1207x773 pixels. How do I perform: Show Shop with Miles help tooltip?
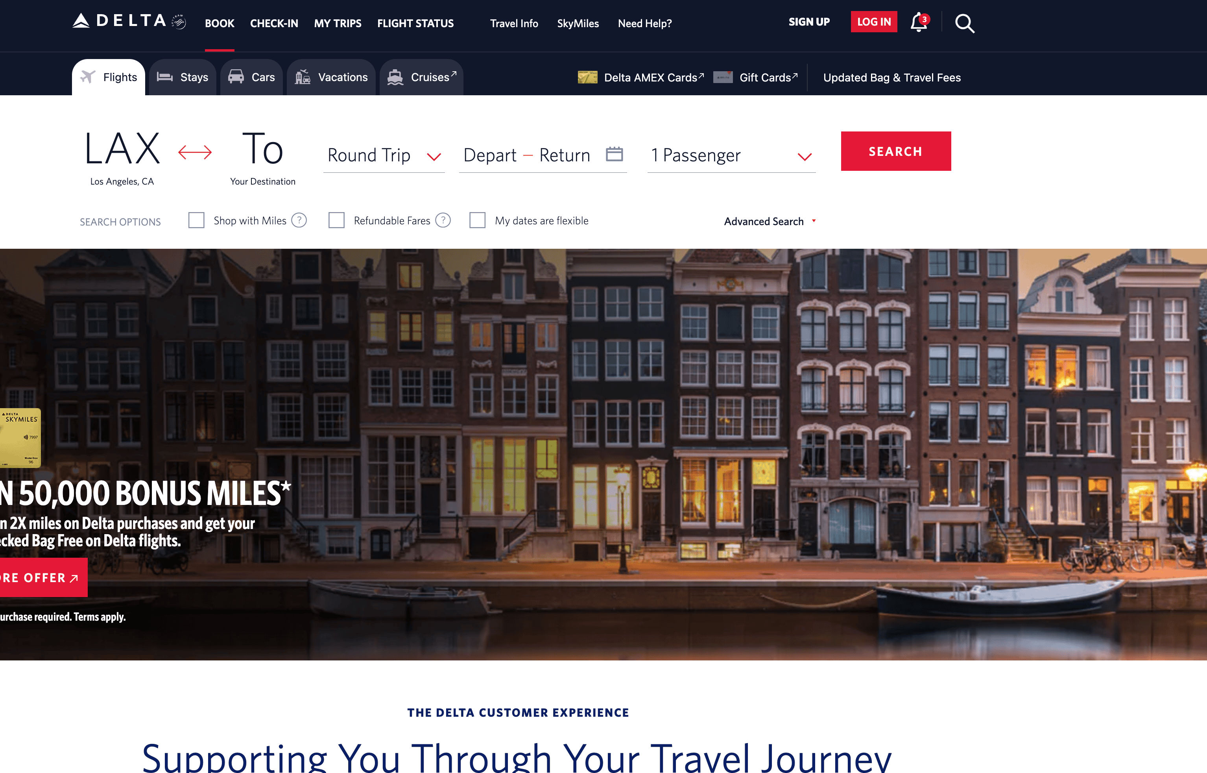point(299,220)
